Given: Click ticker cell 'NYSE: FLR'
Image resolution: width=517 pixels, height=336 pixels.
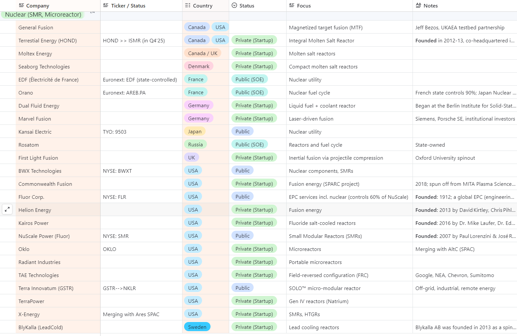Looking at the screenshot, I should [x=141, y=197].
